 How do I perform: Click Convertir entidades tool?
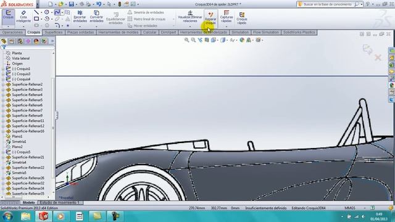click(x=96, y=17)
